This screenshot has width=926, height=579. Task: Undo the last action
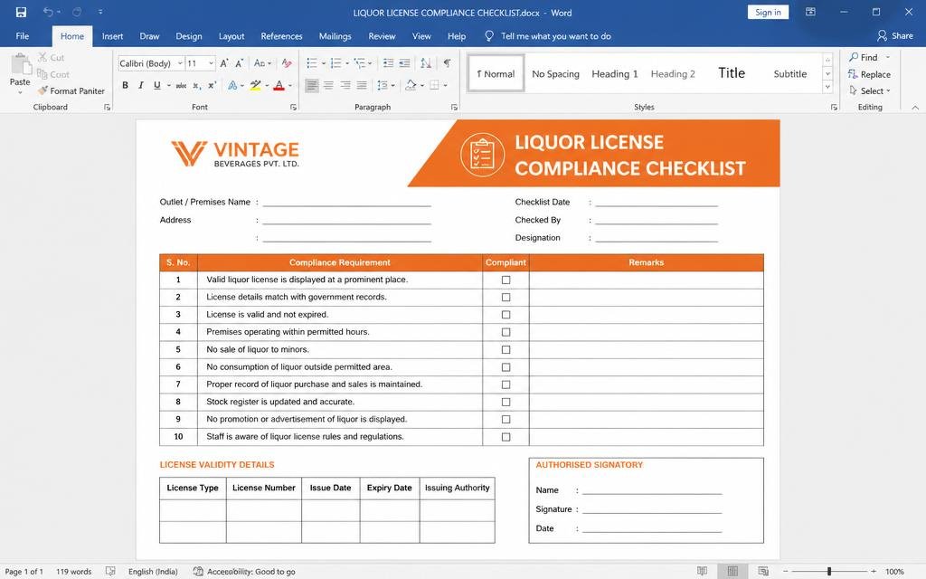pyautogui.click(x=48, y=12)
